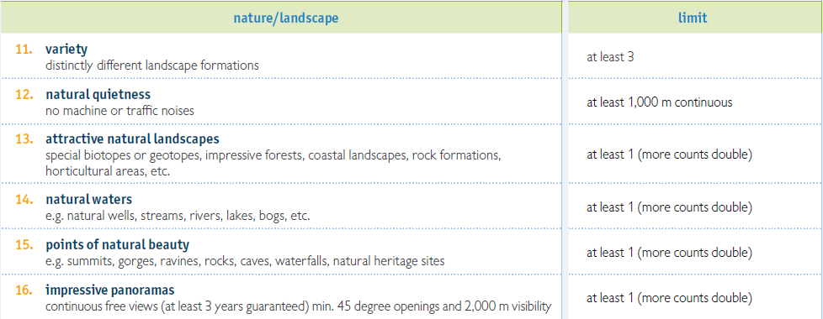Click the limit cell for natural waters
The height and width of the screenshot is (319, 823).
click(670, 207)
